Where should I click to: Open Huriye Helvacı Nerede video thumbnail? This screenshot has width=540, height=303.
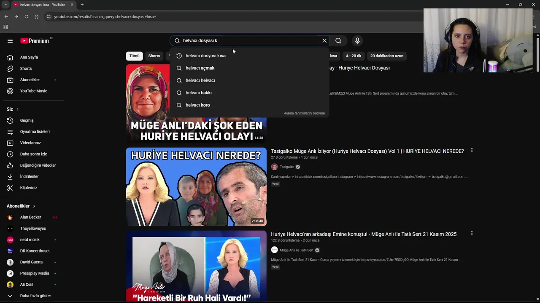point(196,187)
